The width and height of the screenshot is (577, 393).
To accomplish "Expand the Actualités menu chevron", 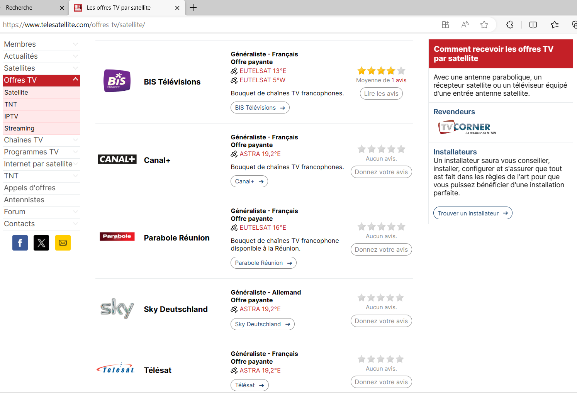I will (x=76, y=56).
